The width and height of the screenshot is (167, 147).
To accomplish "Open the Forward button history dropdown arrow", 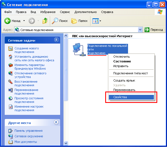I will pos(38,21).
